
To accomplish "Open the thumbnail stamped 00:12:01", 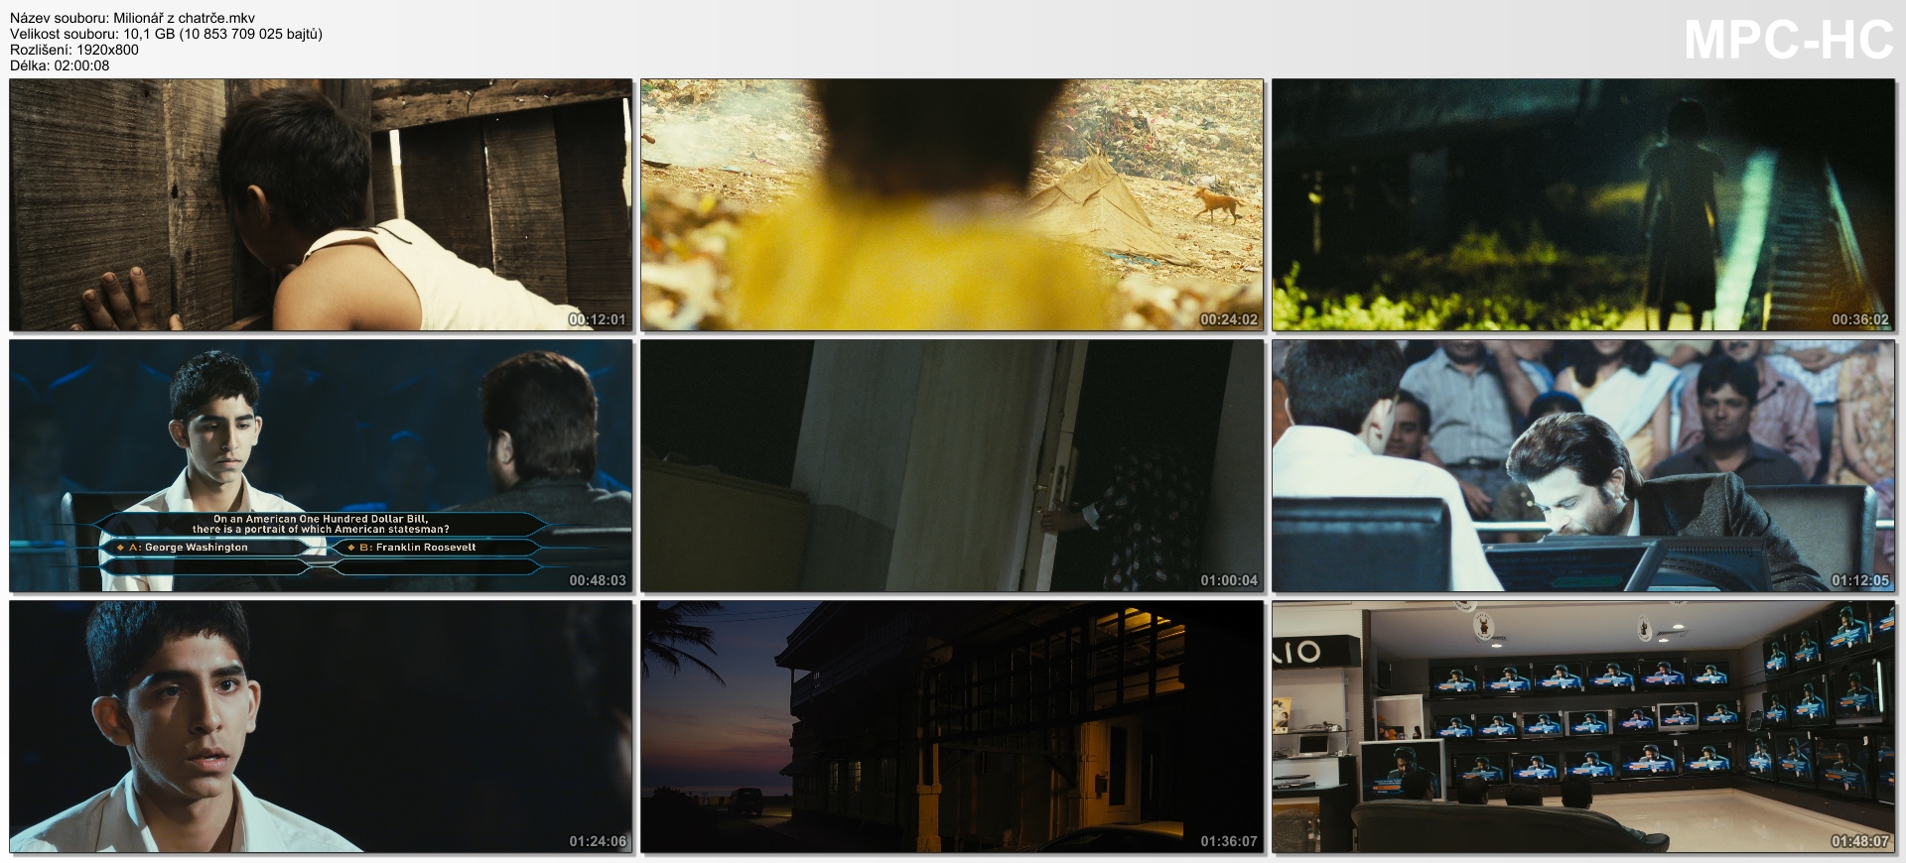I will pos(321,205).
